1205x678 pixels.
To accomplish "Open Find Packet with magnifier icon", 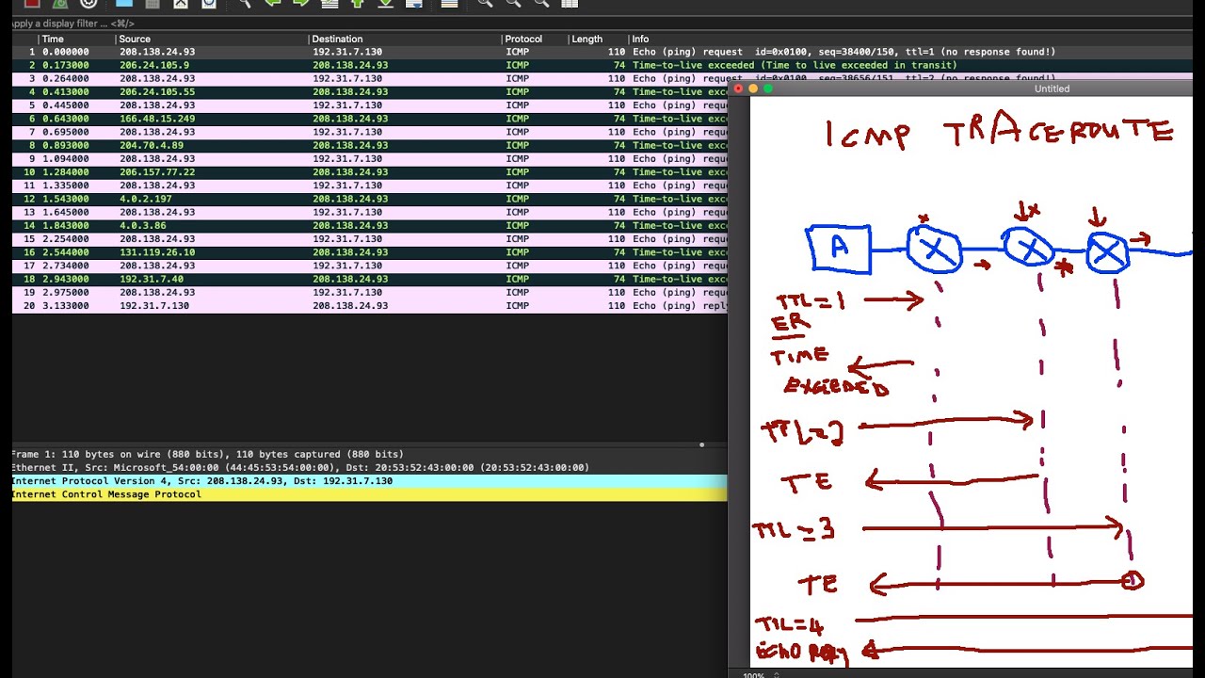I will [x=244, y=5].
